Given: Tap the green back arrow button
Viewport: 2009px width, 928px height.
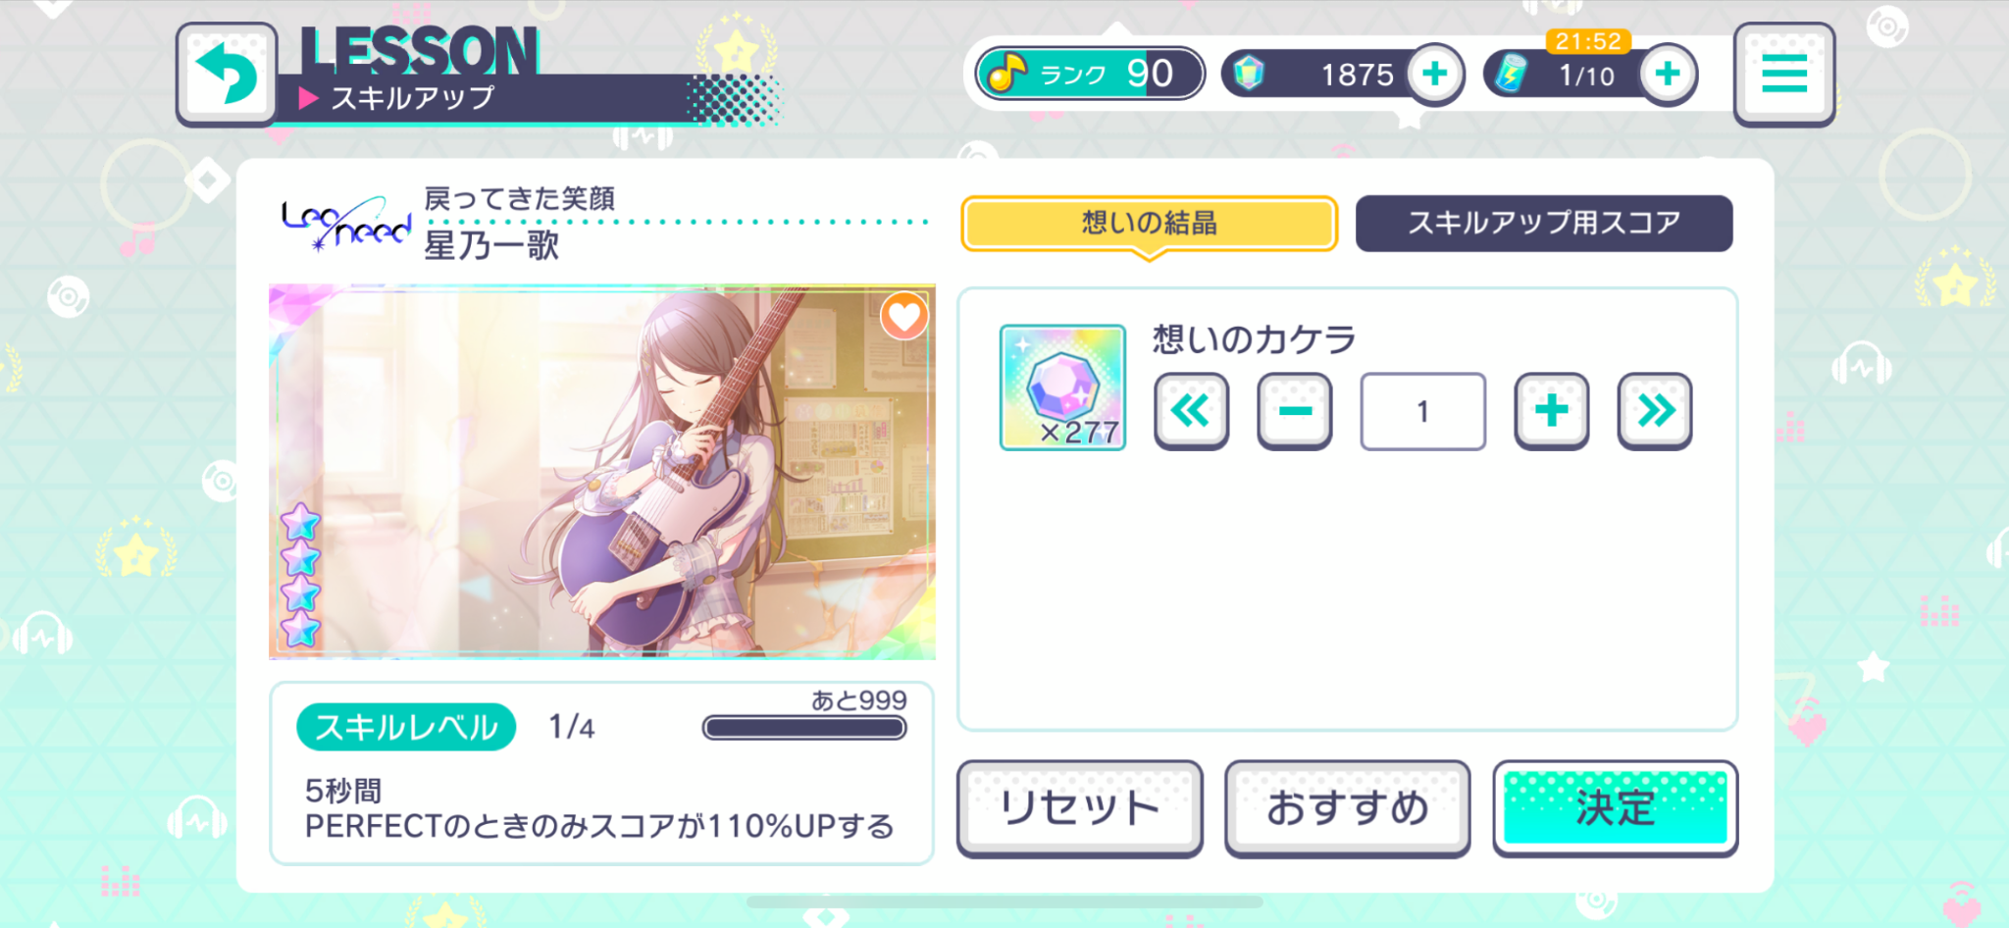Looking at the screenshot, I should coord(227,76).
